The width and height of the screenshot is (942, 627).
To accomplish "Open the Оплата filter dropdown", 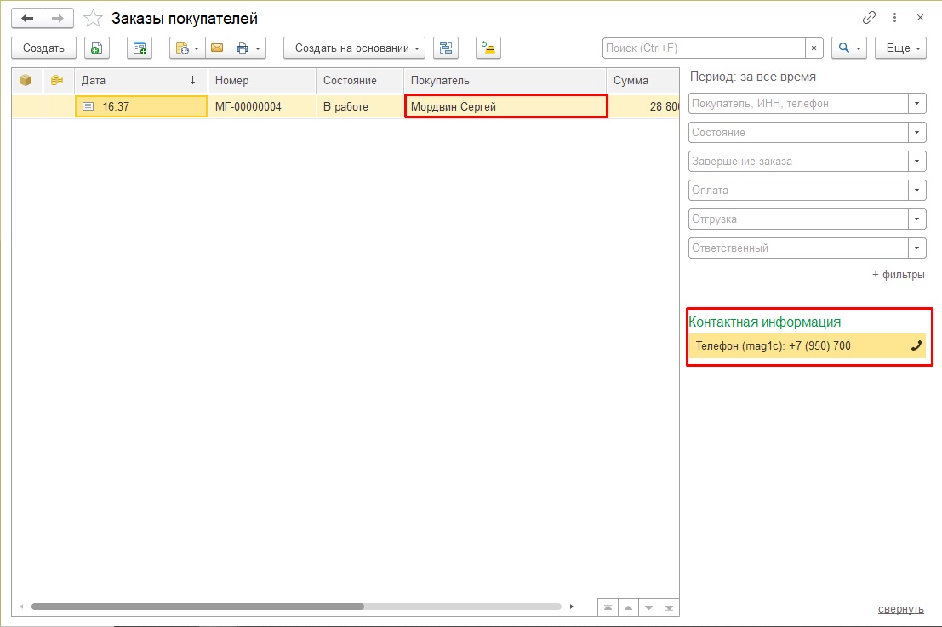I will (x=916, y=191).
